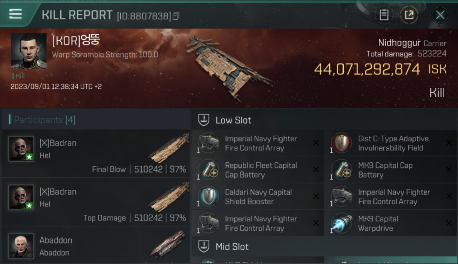Select the Participants [4] tab
The height and width of the screenshot is (264, 458).
pos(44,120)
